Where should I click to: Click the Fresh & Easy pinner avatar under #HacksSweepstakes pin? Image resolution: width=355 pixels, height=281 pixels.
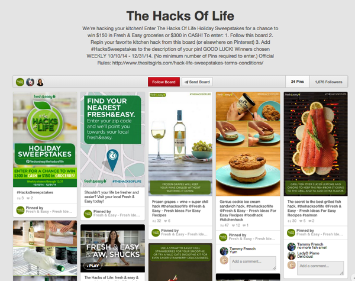coord(20,210)
